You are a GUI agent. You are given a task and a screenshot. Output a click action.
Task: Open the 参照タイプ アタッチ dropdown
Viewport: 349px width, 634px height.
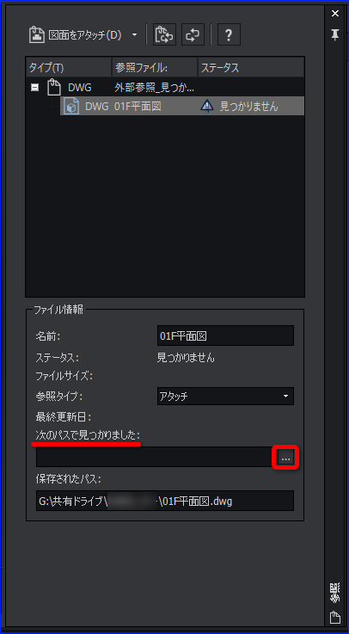tap(225, 397)
